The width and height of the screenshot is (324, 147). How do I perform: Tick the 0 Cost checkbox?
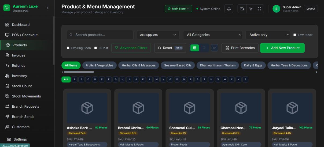(x=95, y=48)
